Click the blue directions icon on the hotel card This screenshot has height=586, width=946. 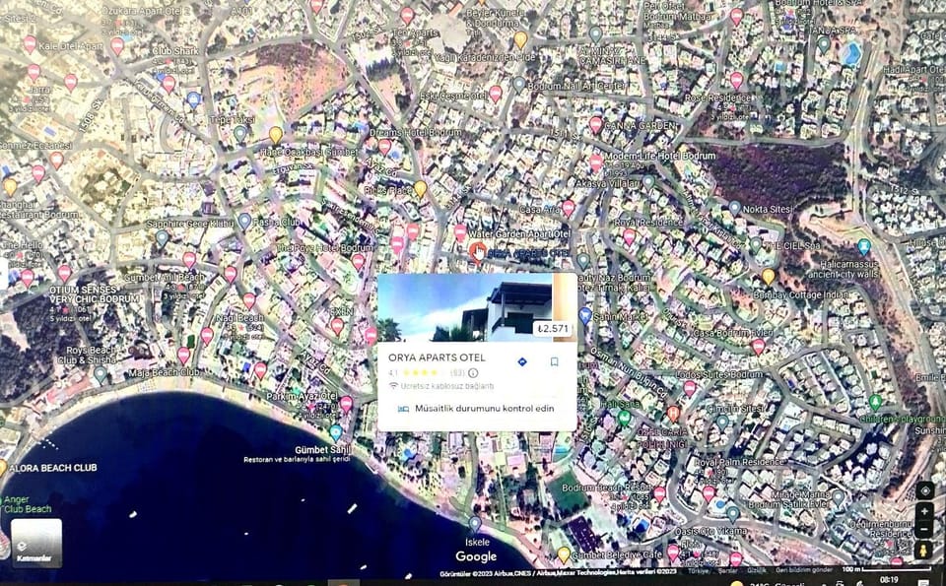pos(522,361)
